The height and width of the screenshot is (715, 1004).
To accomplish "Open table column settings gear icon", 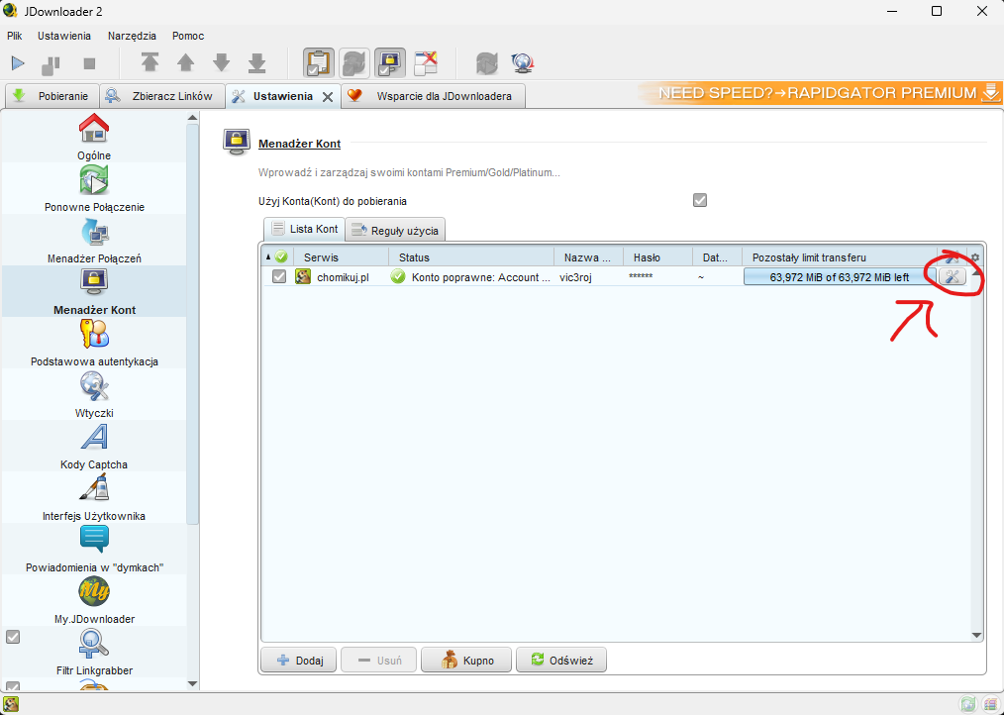I will click(x=975, y=257).
